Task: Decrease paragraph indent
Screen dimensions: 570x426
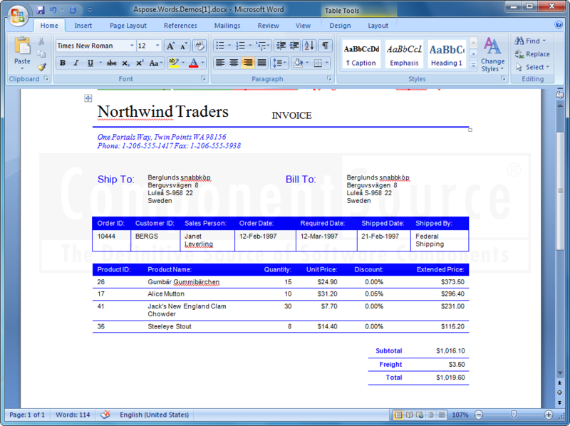Action: point(281,46)
